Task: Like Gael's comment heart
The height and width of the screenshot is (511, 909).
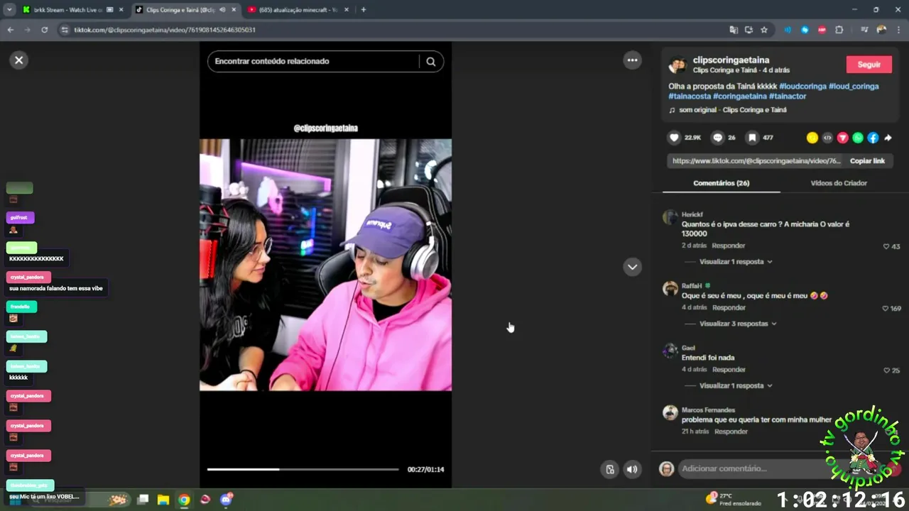Action: coord(886,370)
